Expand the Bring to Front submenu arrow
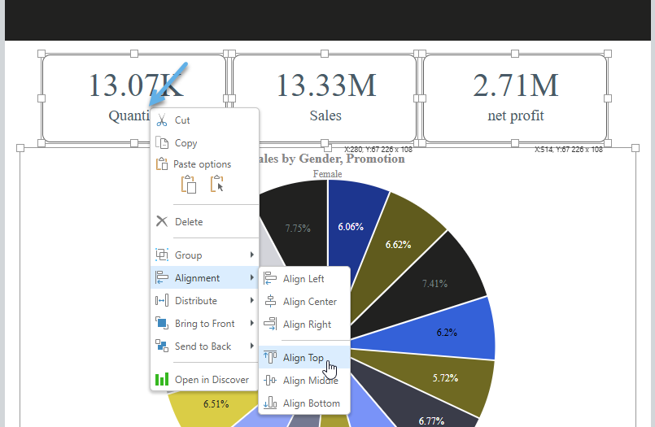 pyautogui.click(x=252, y=323)
